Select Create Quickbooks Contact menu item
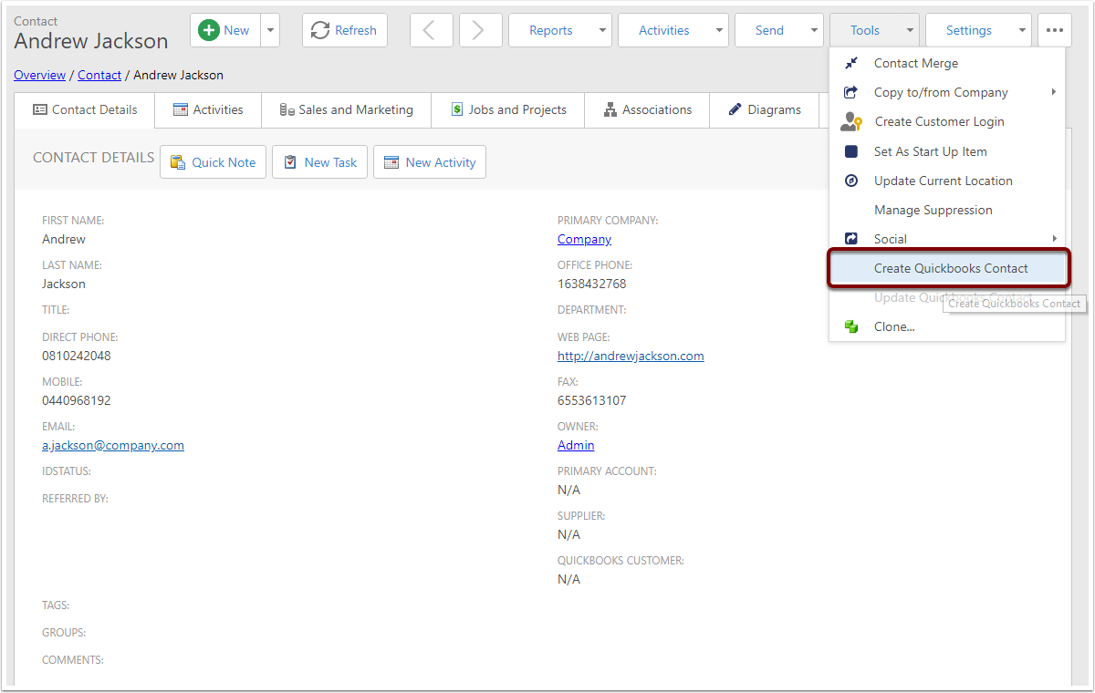The height and width of the screenshot is (693, 1095). [x=950, y=268]
